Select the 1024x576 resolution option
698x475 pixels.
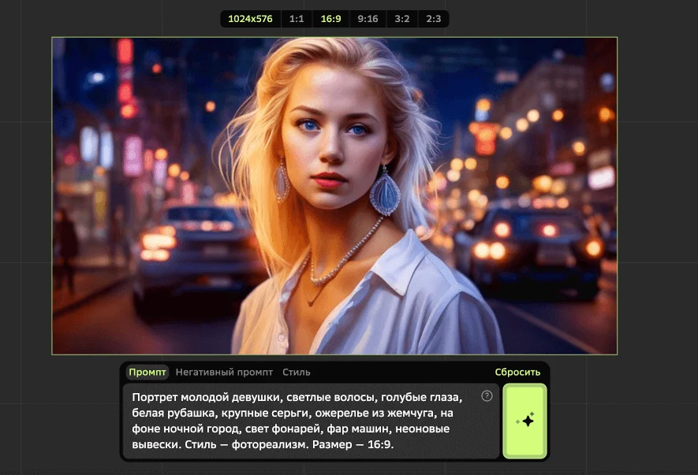250,19
